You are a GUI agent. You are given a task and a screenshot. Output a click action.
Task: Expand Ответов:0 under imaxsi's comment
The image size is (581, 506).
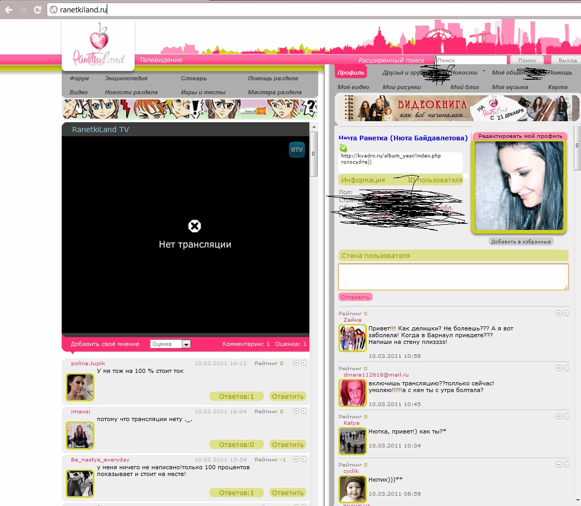tap(236, 445)
